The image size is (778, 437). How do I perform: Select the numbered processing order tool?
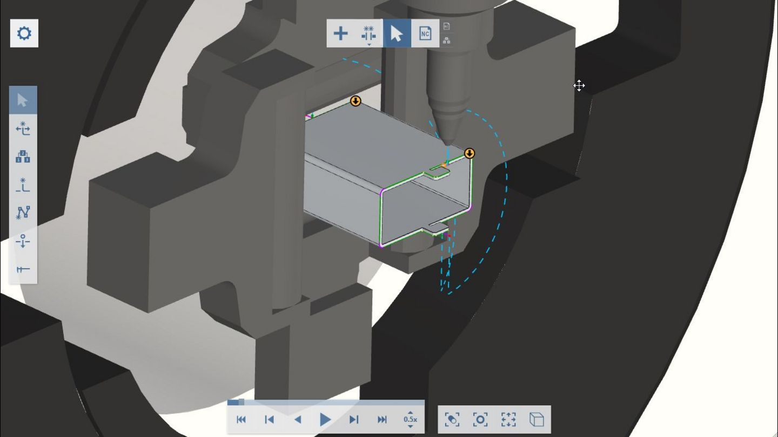tap(24, 157)
